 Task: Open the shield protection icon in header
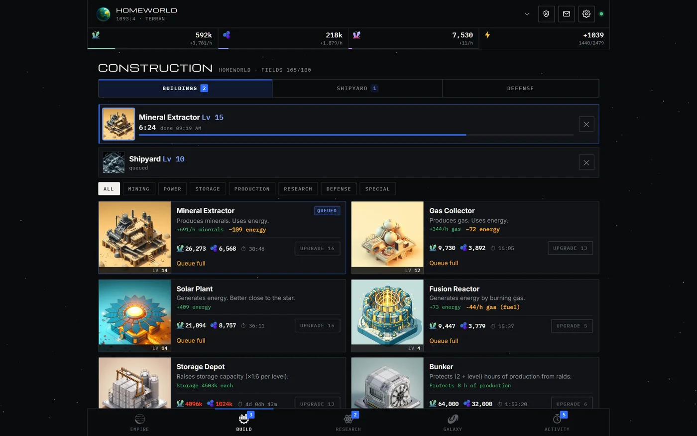[x=546, y=14]
